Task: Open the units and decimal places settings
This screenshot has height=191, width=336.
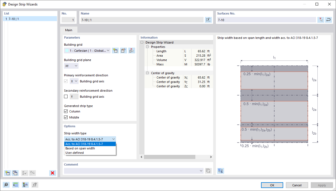Action: [x=16, y=185]
